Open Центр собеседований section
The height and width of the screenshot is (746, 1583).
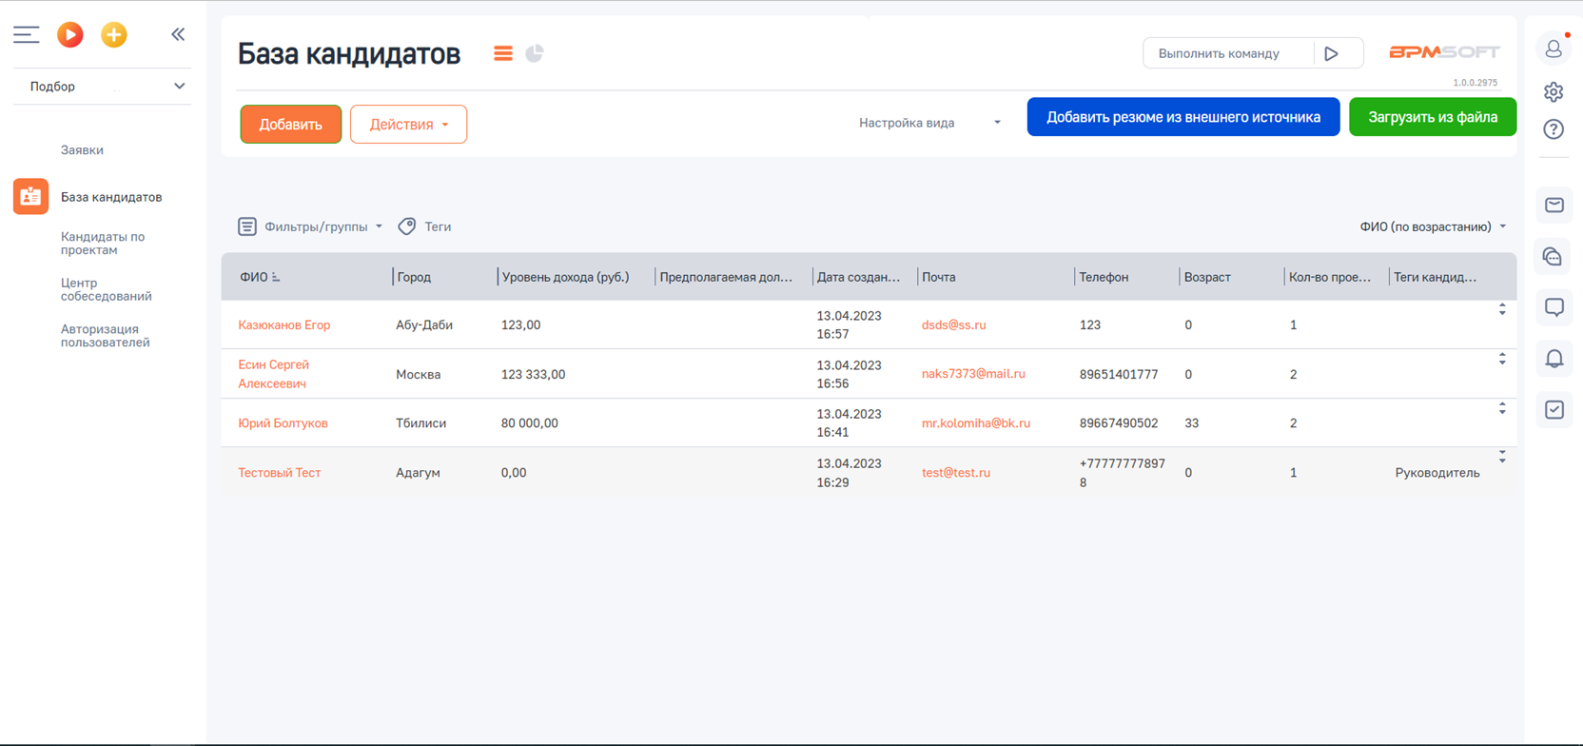coord(107,289)
